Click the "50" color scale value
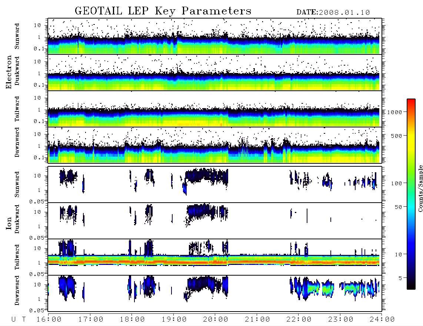 coord(399,207)
